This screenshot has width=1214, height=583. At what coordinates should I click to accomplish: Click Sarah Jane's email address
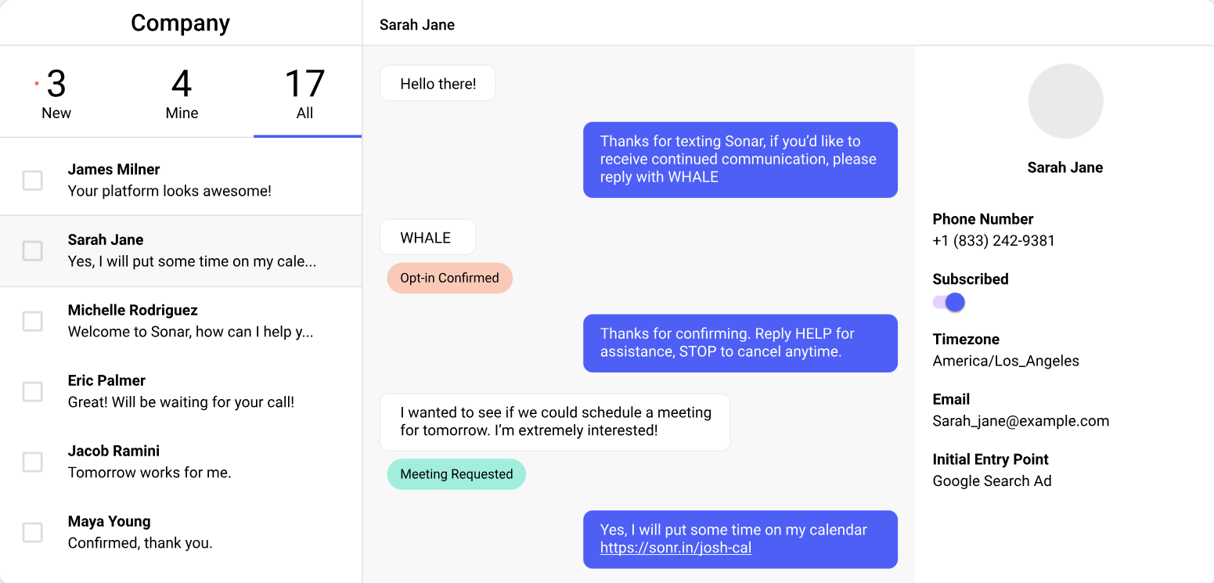pyautogui.click(x=1021, y=421)
